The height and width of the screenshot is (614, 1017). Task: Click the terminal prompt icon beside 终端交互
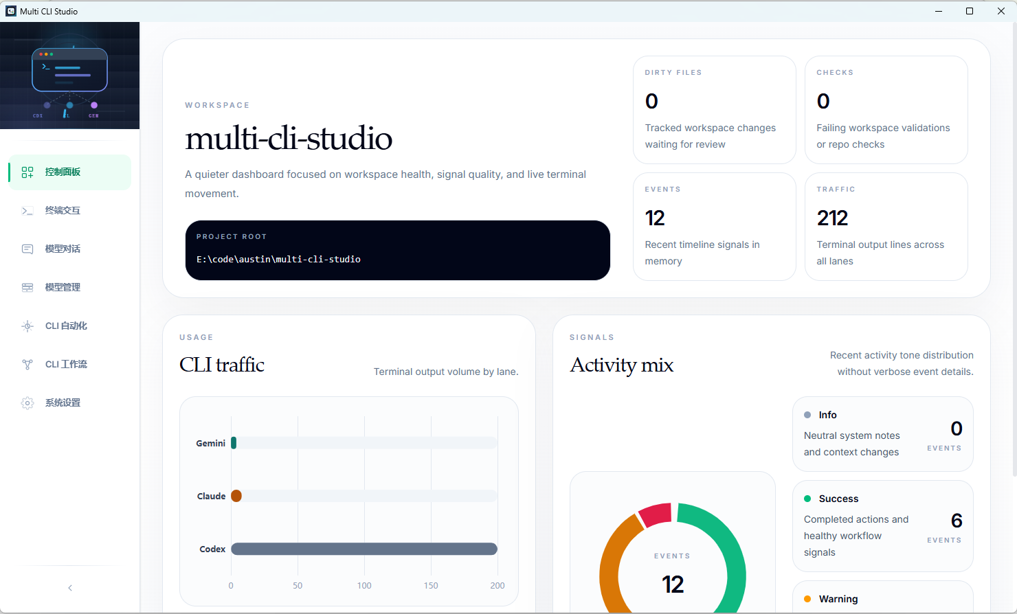[27, 210]
